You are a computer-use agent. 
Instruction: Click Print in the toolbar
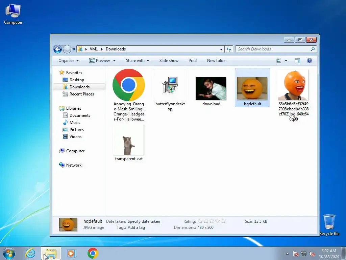[193, 61]
